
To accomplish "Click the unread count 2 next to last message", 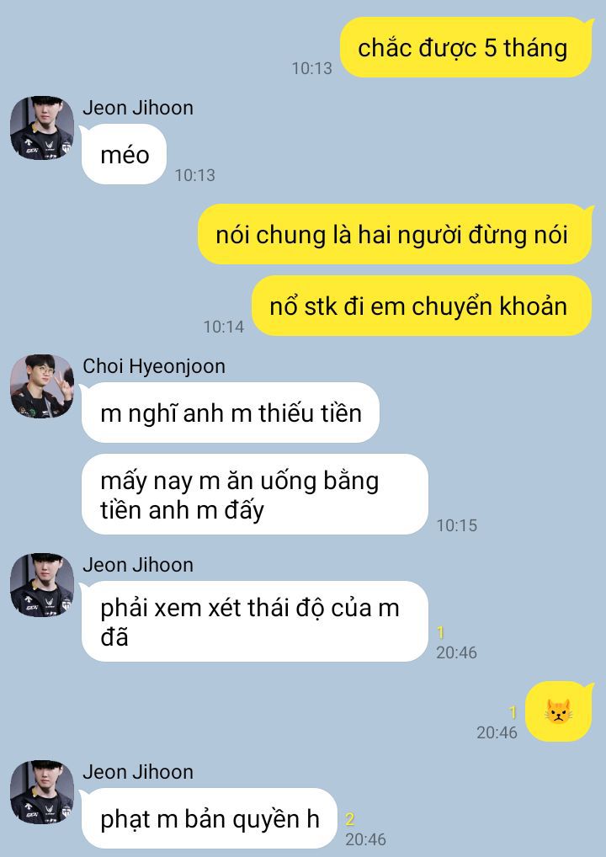I will [x=350, y=819].
